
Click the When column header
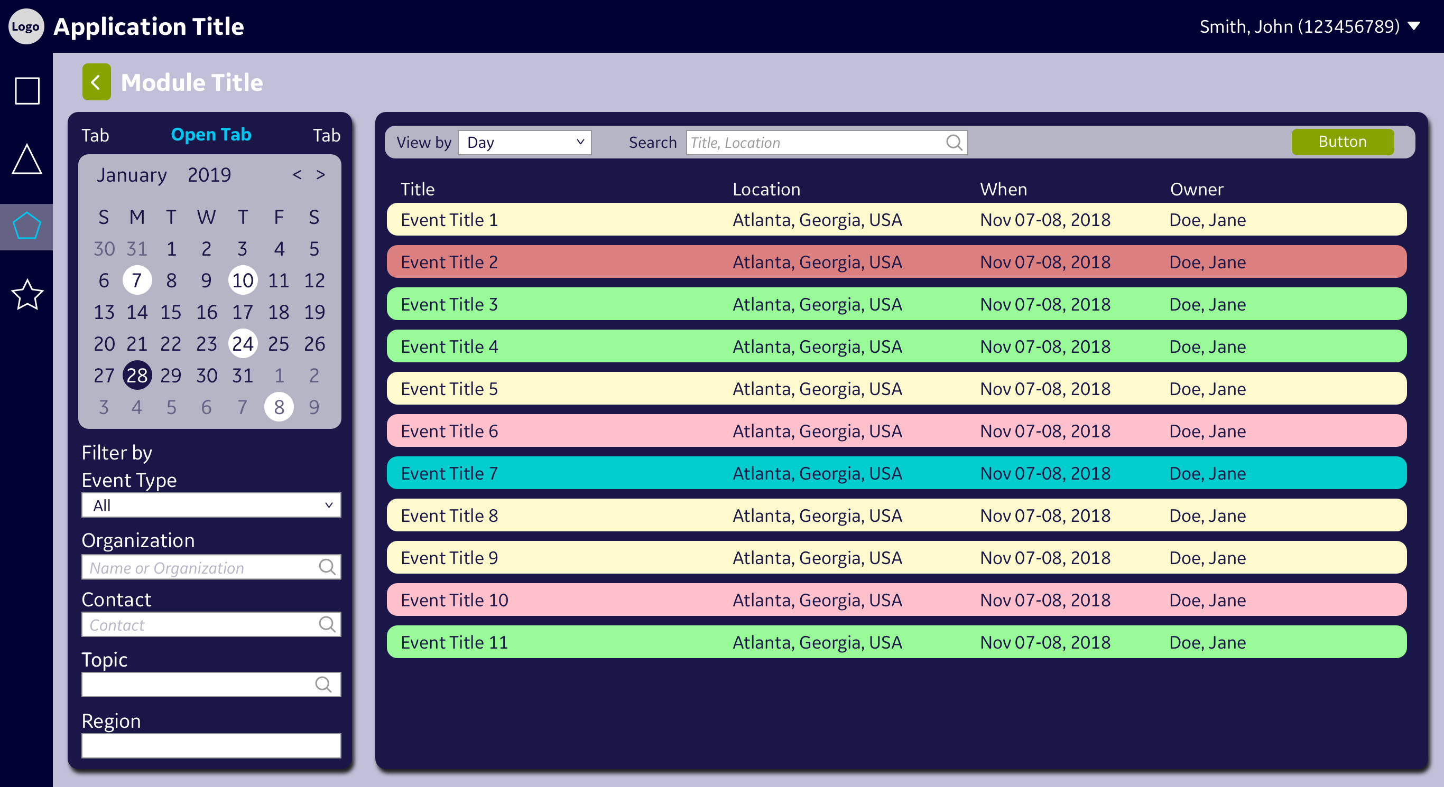point(1003,189)
